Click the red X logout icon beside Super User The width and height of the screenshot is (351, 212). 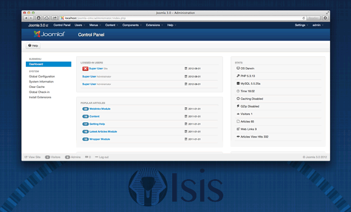coord(85,69)
